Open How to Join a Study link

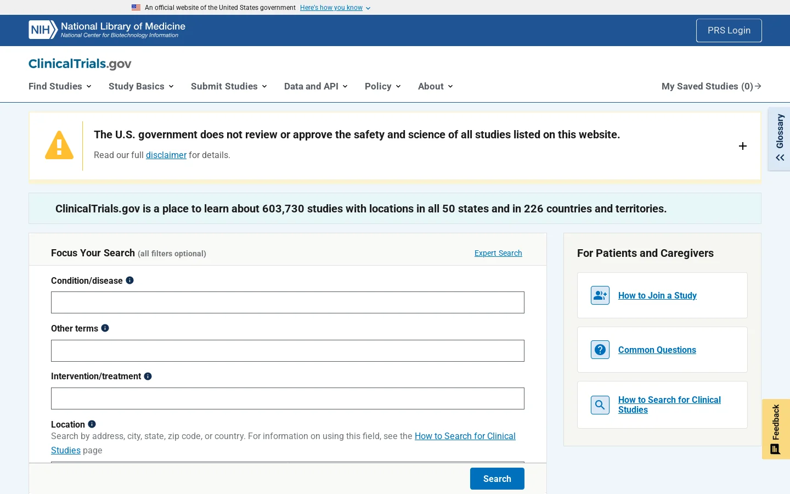click(657, 295)
